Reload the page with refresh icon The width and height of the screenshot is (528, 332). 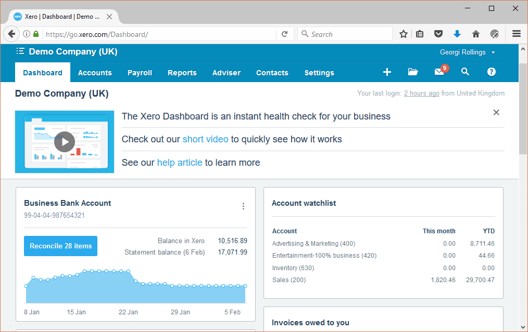point(284,34)
